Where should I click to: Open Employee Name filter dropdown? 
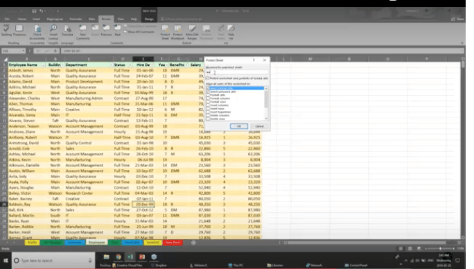point(43,65)
